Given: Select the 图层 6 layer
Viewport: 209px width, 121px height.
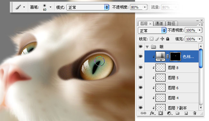Looking at the screenshot, I should point(171,88).
